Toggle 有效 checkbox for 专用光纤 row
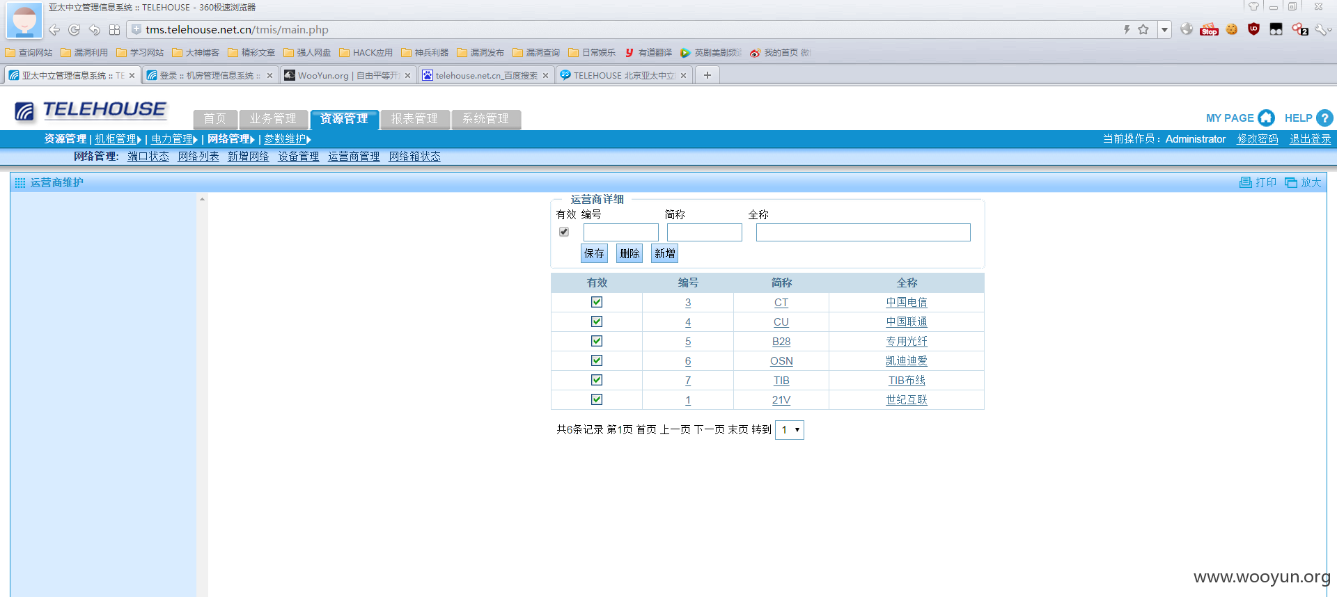 (597, 341)
